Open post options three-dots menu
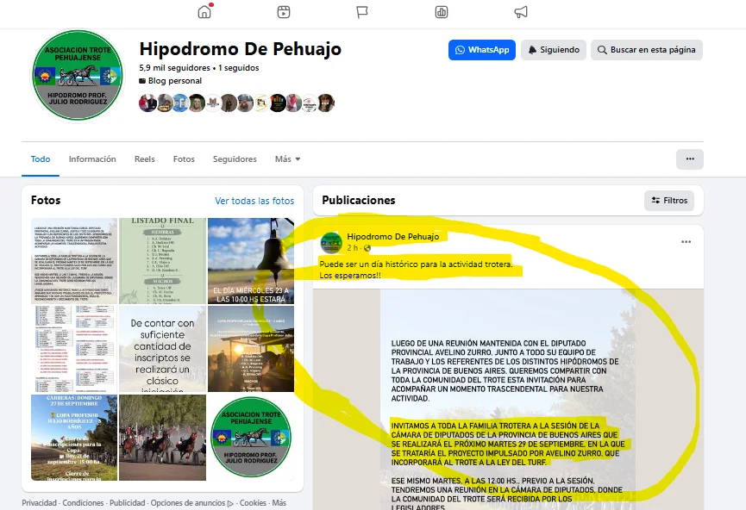 coord(686,242)
